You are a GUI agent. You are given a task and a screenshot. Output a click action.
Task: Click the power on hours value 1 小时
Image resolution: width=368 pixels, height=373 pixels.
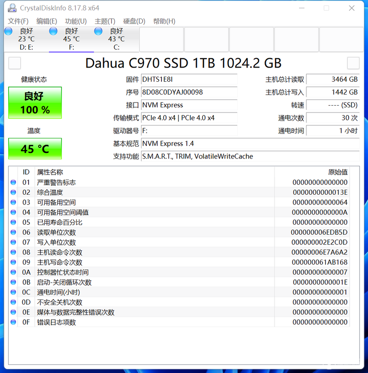(x=333, y=131)
